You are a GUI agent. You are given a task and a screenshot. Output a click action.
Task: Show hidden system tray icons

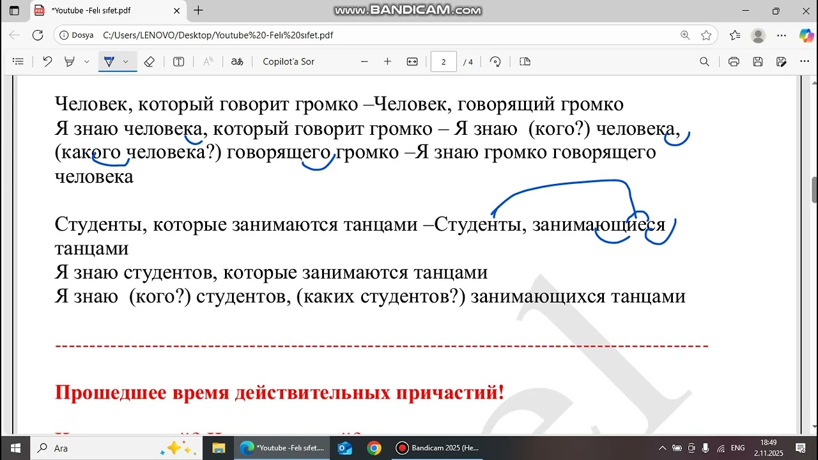pos(663,448)
